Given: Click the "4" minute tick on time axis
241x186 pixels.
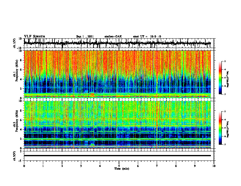Looking at the screenshot, I should (100, 166).
